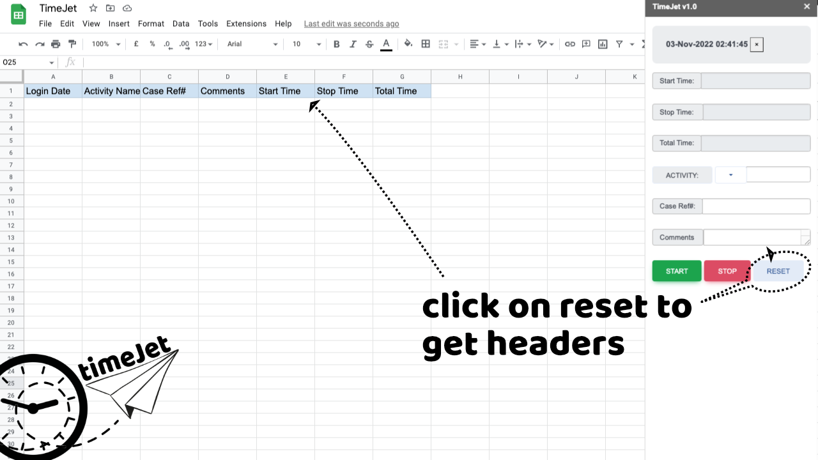Click the Case Ref# input field
The width and height of the screenshot is (818, 460).
pos(756,206)
